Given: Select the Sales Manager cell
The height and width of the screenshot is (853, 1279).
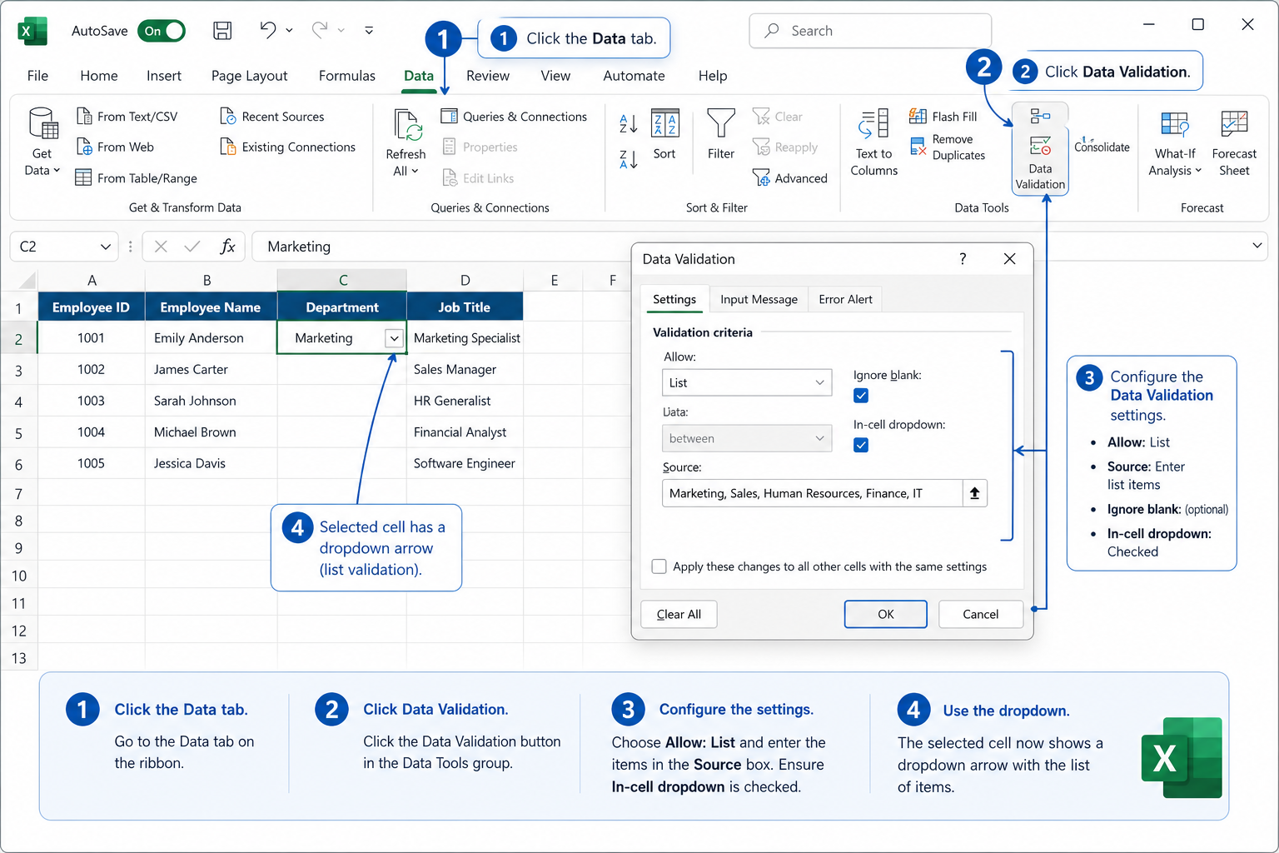Looking at the screenshot, I should coord(465,369).
